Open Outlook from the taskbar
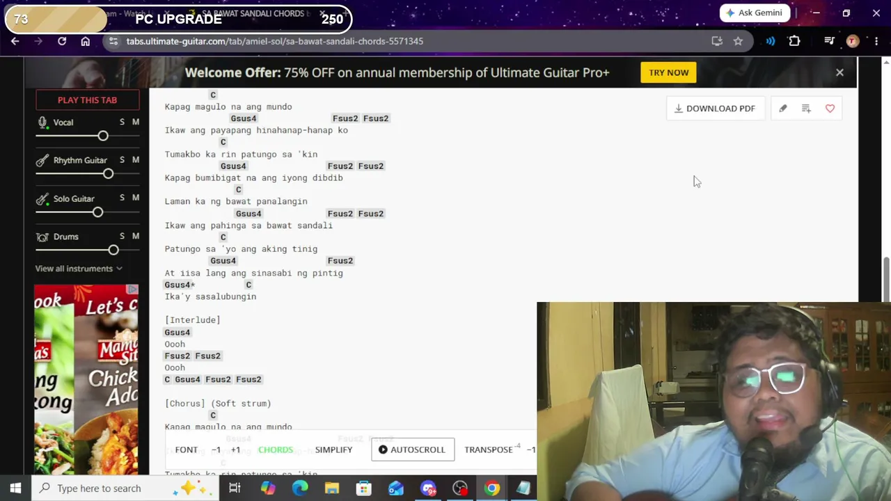 click(396, 488)
